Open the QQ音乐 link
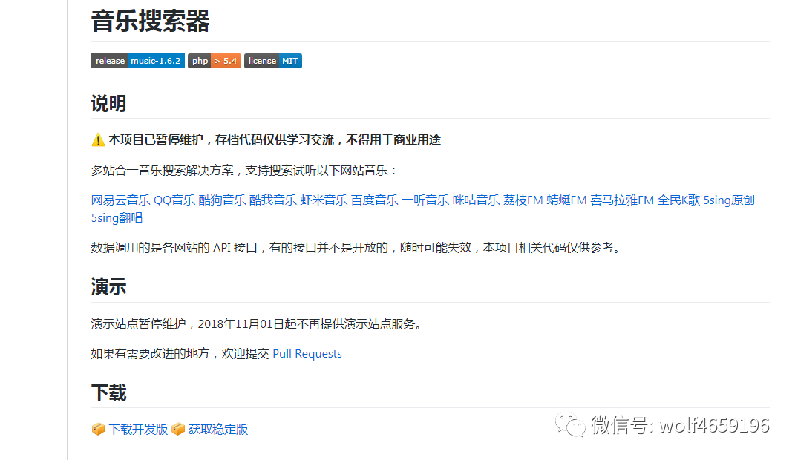Screen dimensions: 795x460 [x=174, y=200]
